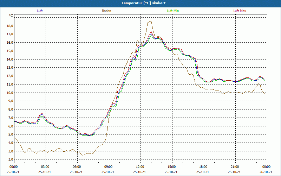
Task: Click the '9,0' y-axis value
Action: 11,101
